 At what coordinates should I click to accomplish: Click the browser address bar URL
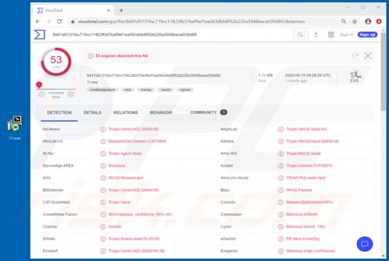click(x=191, y=22)
